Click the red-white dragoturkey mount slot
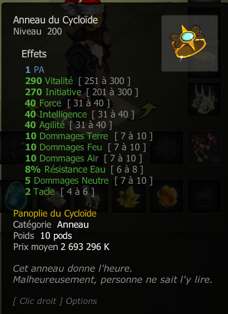The height and width of the screenshot is (314, 228). pos(204,148)
